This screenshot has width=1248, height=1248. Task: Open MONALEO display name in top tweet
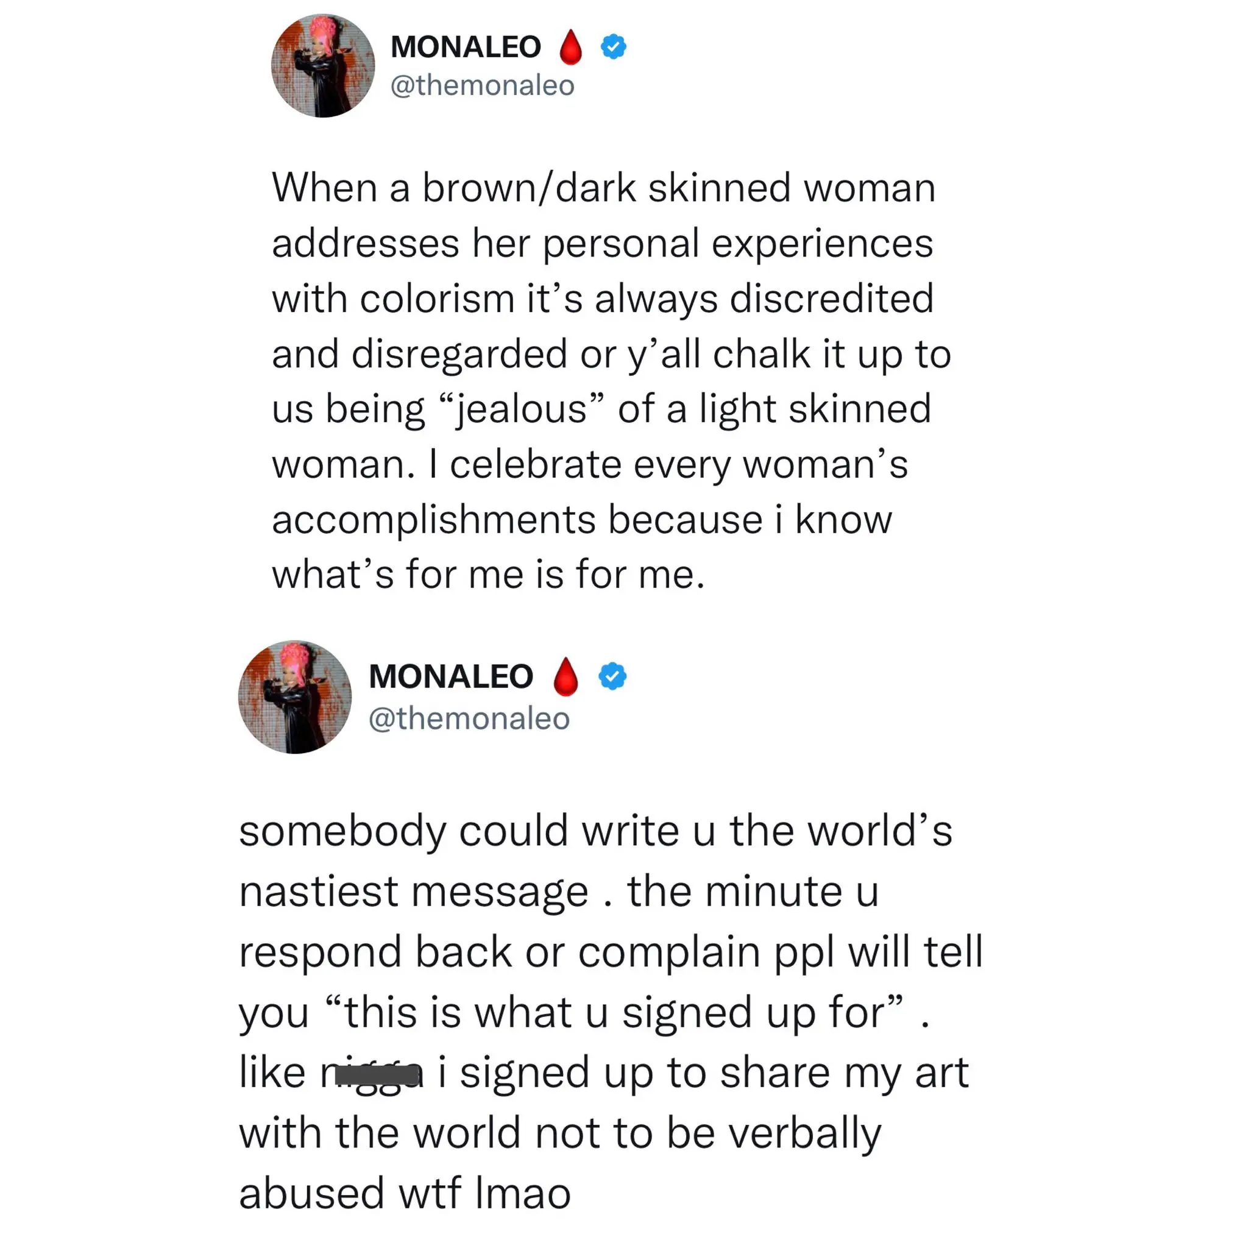465,46
